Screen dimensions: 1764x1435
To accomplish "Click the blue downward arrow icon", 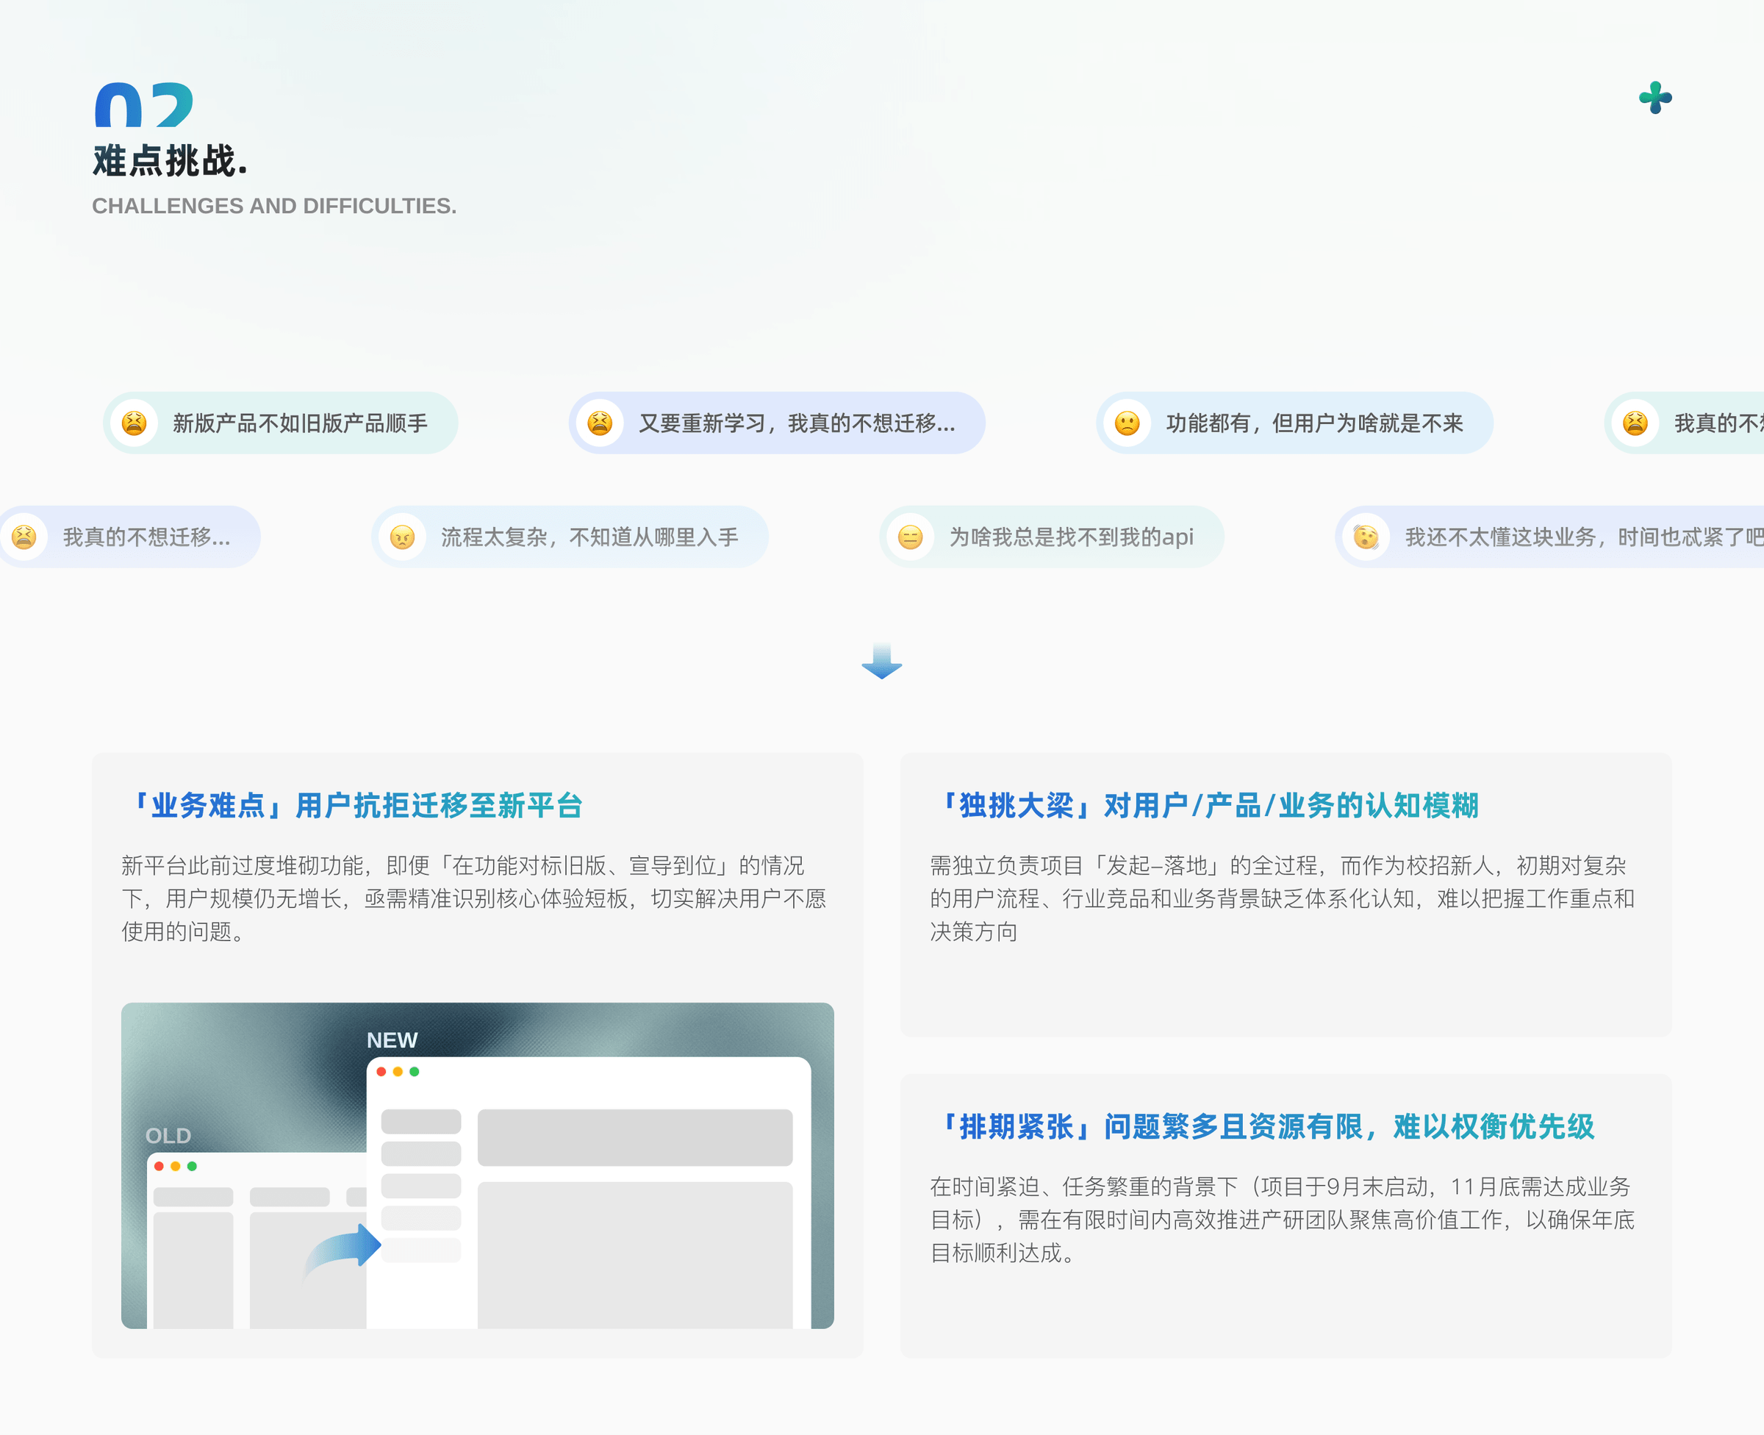I will 881,662.
